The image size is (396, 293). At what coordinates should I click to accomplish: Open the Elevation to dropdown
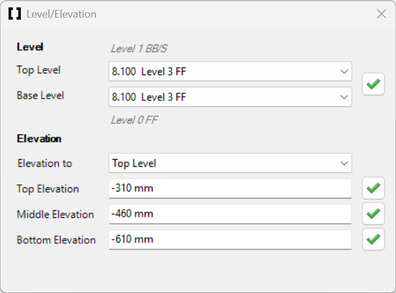(x=230, y=163)
